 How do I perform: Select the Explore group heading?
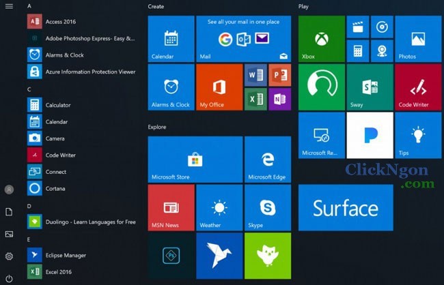pos(157,127)
